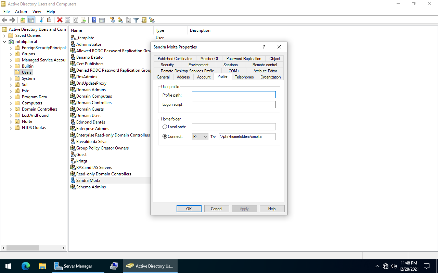This screenshot has height=273, width=438.
Task: Click the Filter funnel toolbar icon
Action: click(136, 20)
